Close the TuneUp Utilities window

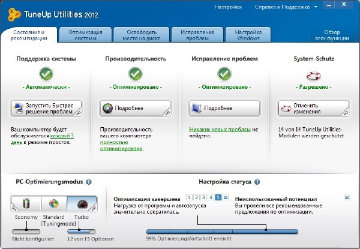[344, 5]
